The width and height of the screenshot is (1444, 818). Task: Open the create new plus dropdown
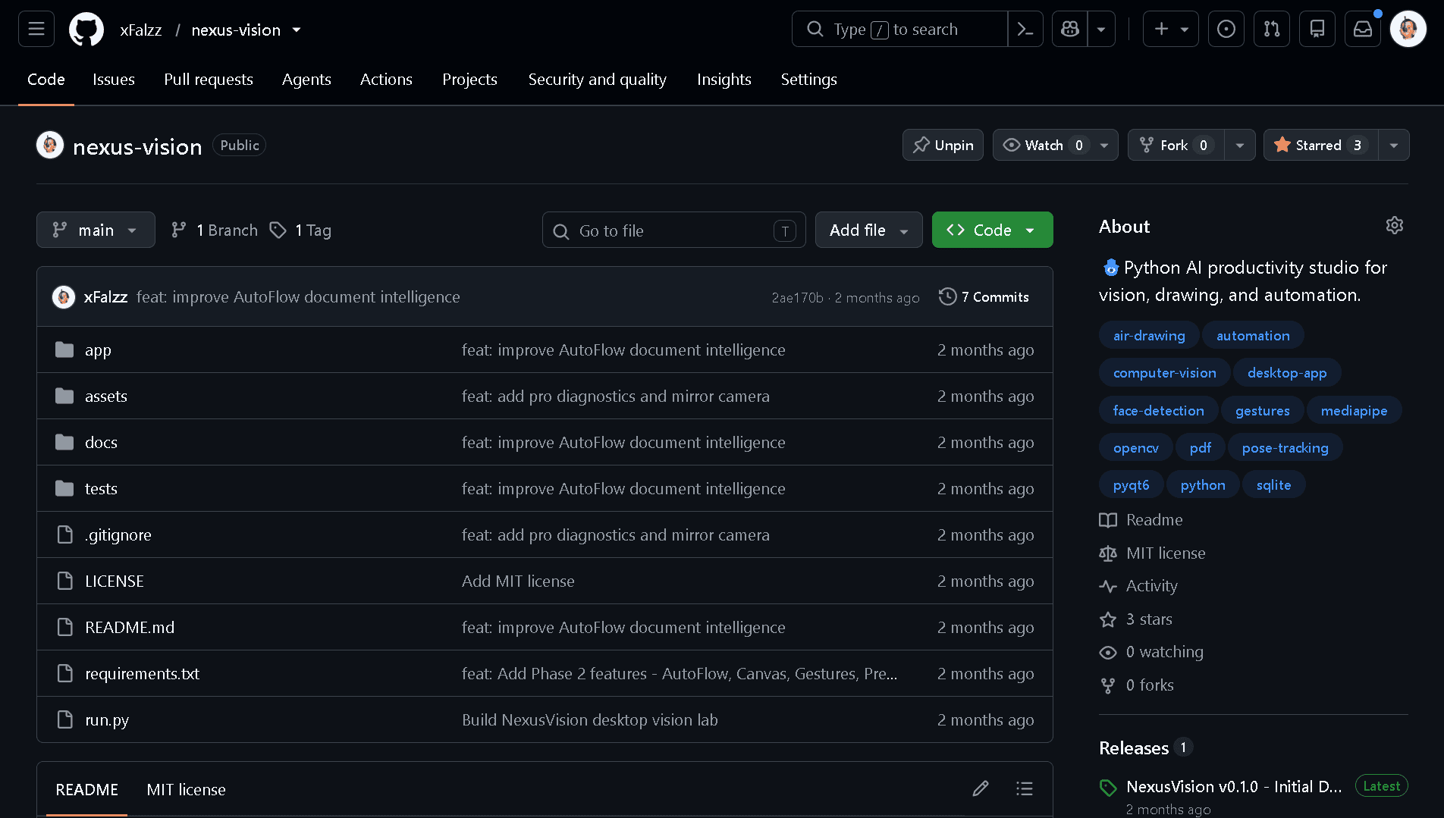1171,30
